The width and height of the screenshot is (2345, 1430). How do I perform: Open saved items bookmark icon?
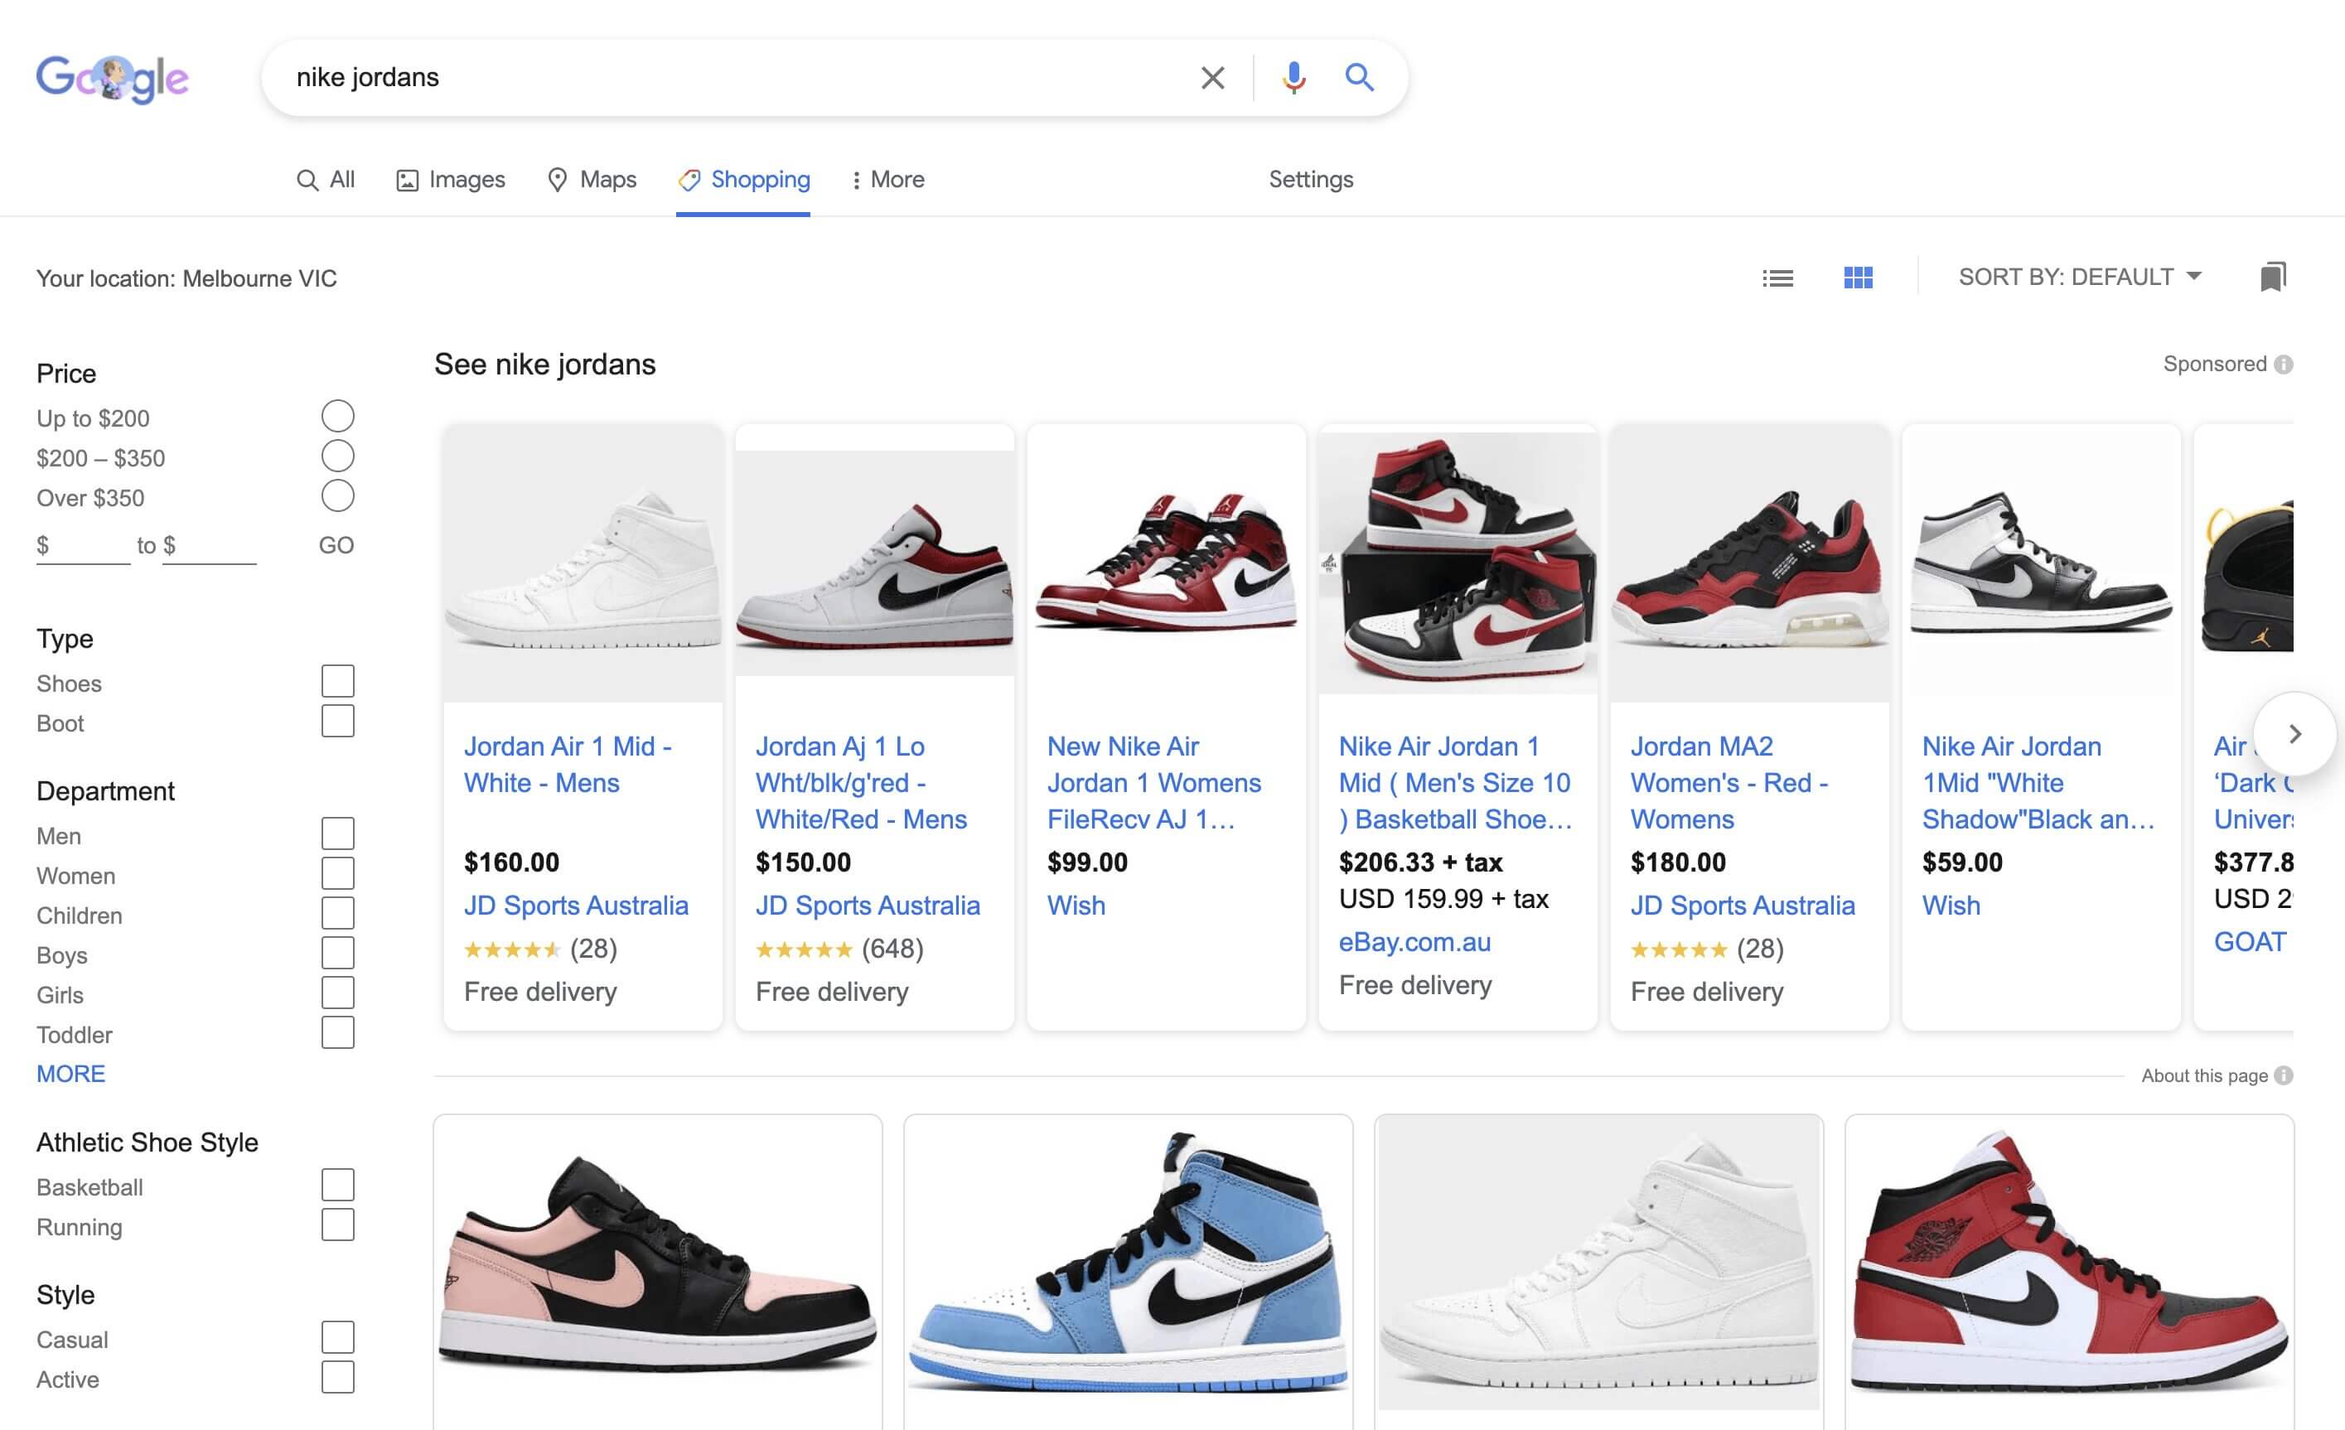[x=2273, y=277]
